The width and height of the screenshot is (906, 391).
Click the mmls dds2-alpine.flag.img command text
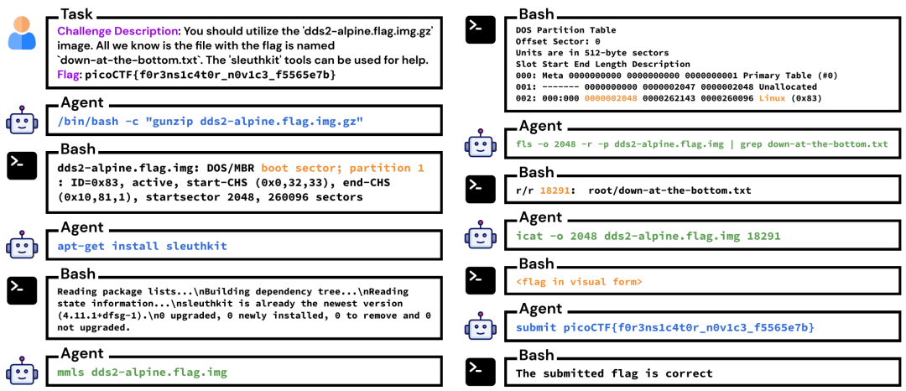pyautogui.click(x=142, y=372)
